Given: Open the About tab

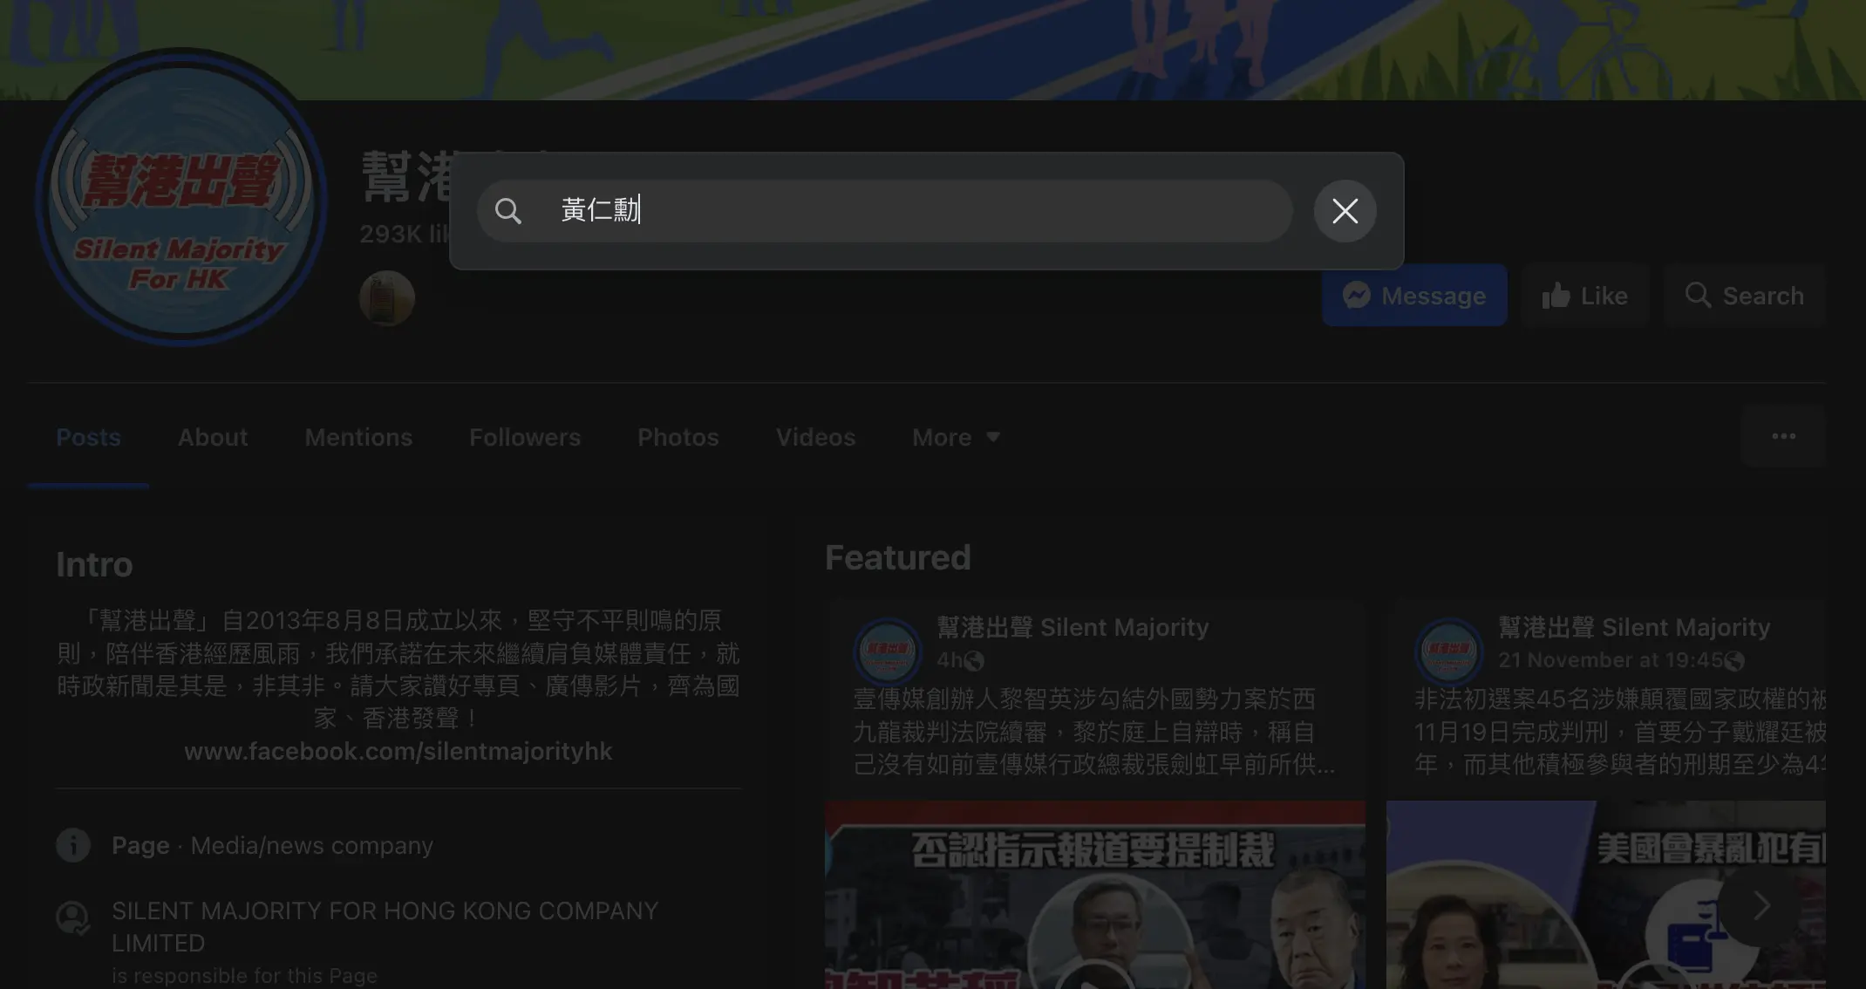Looking at the screenshot, I should pyautogui.click(x=213, y=437).
